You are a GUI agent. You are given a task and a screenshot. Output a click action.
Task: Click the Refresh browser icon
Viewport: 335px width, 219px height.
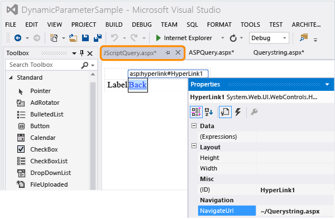[x=233, y=38]
